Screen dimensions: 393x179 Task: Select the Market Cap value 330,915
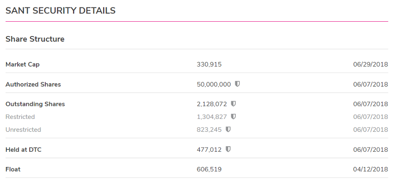pos(209,65)
